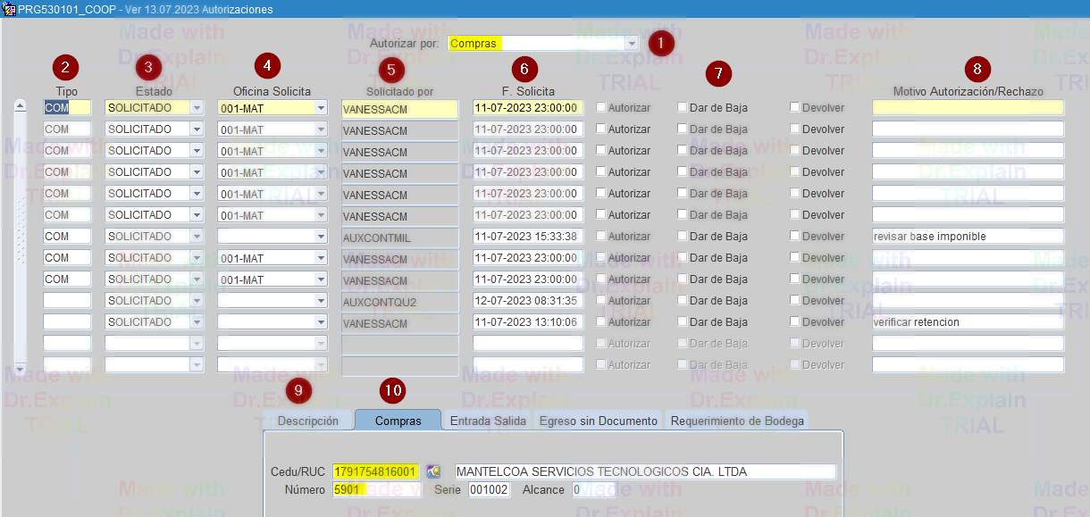Click the scroll up arrow of the record list
Image resolution: width=1090 pixels, height=517 pixels.
[20, 106]
